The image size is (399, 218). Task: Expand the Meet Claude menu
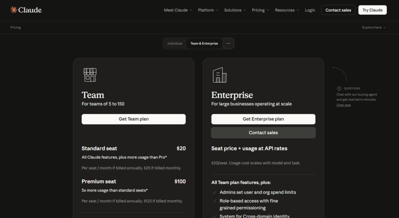tap(178, 10)
